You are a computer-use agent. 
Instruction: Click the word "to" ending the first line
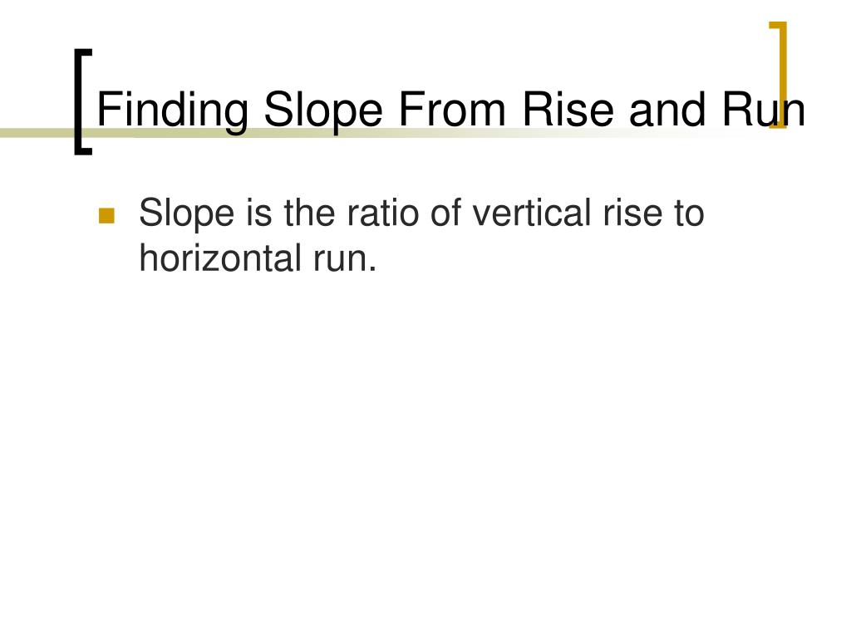click(x=689, y=213)
